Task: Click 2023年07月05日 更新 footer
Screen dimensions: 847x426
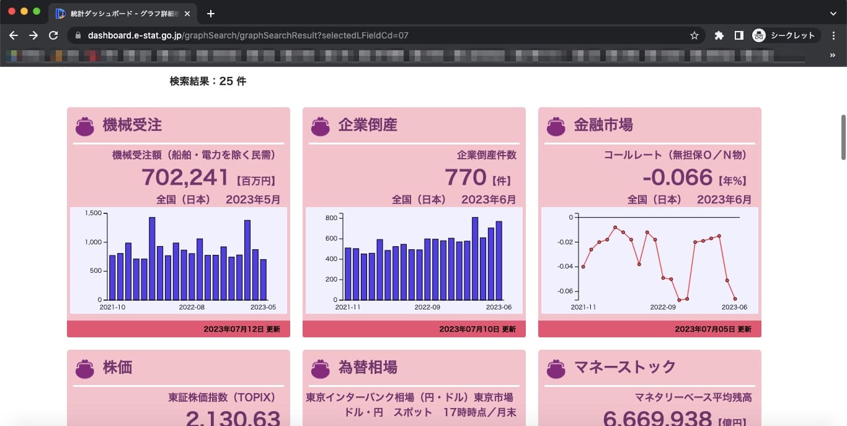Action: 713,329
